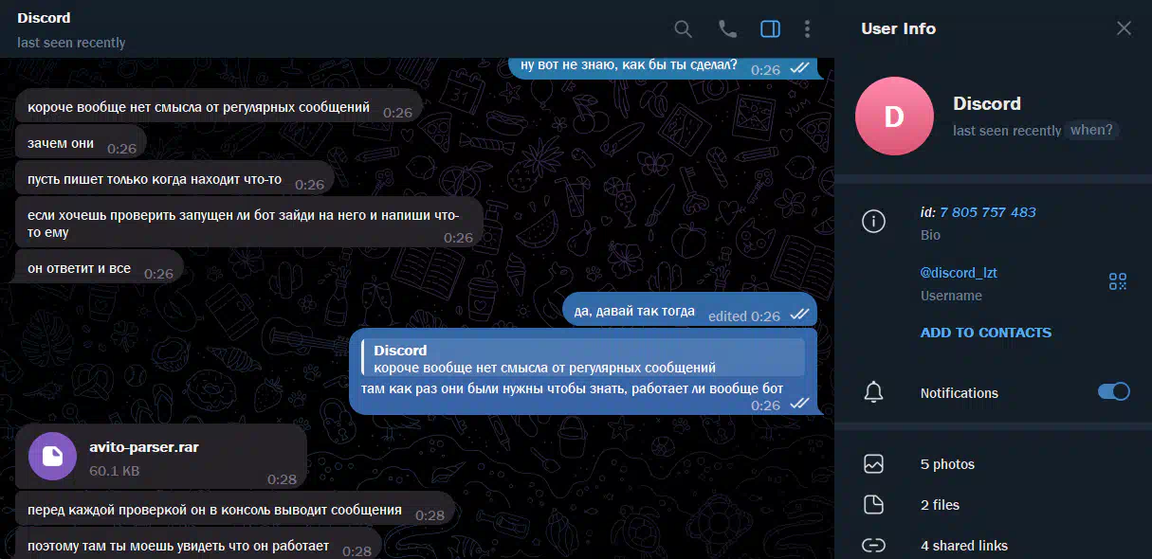Click the QR code icon beside username
Viewport: 1152px width, 559px height.
tap(1118, 281)
